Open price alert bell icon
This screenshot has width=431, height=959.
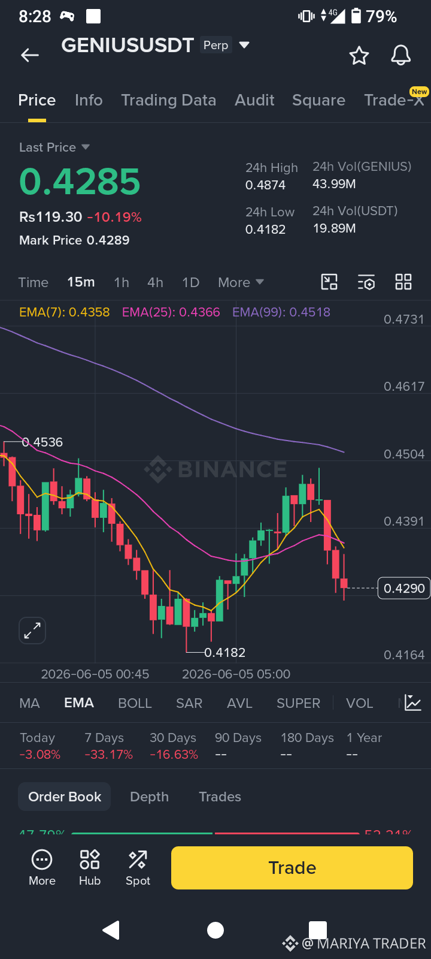401,55
